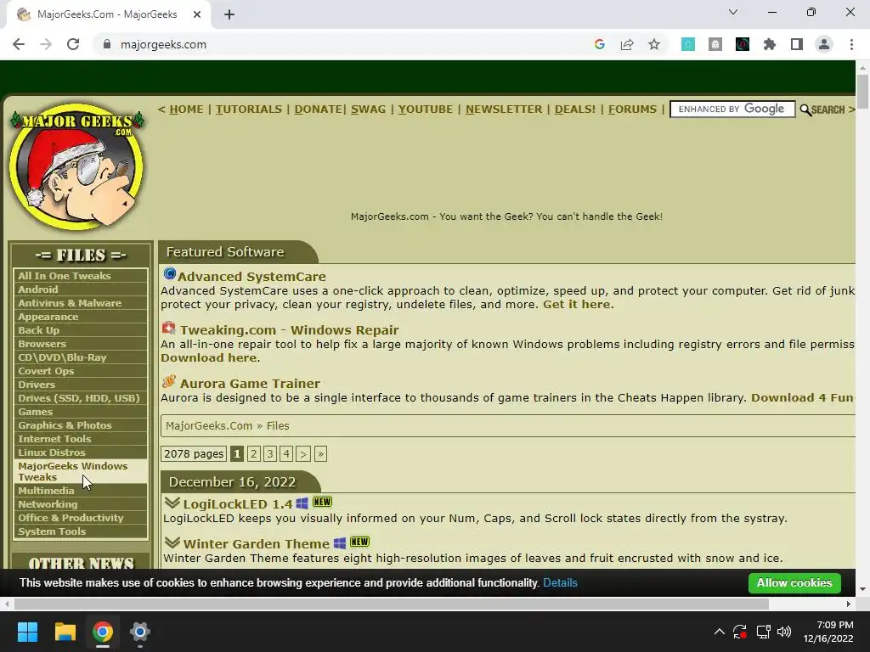
Task: Click the Aurora Game Trainer icon
Action: point(169,381)
